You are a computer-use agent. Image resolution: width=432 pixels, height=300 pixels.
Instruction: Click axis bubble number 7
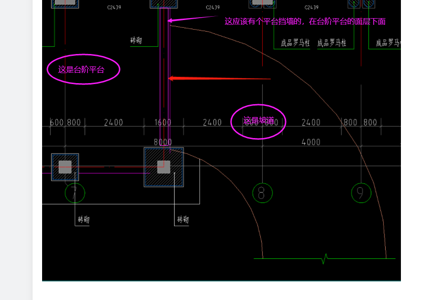(x=75, y=193)
